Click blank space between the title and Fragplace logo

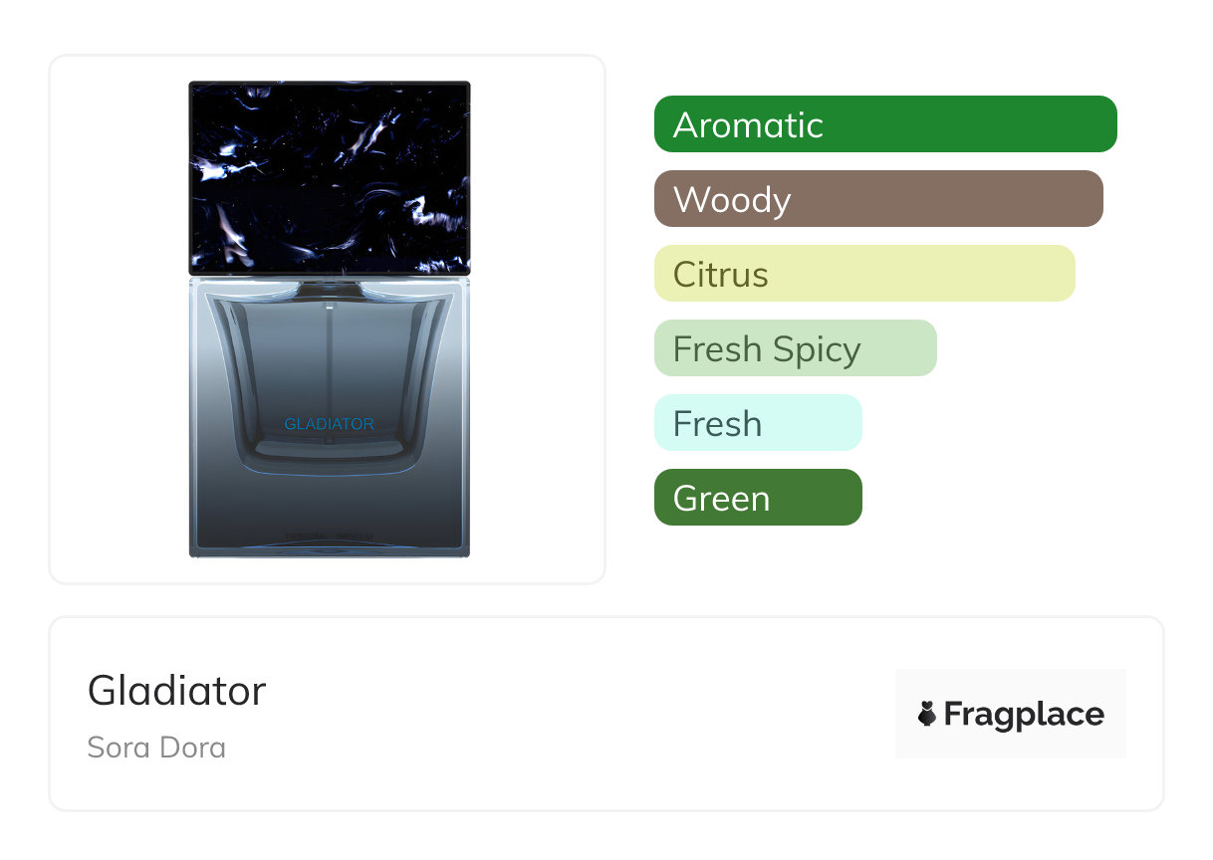click(578, 714)
